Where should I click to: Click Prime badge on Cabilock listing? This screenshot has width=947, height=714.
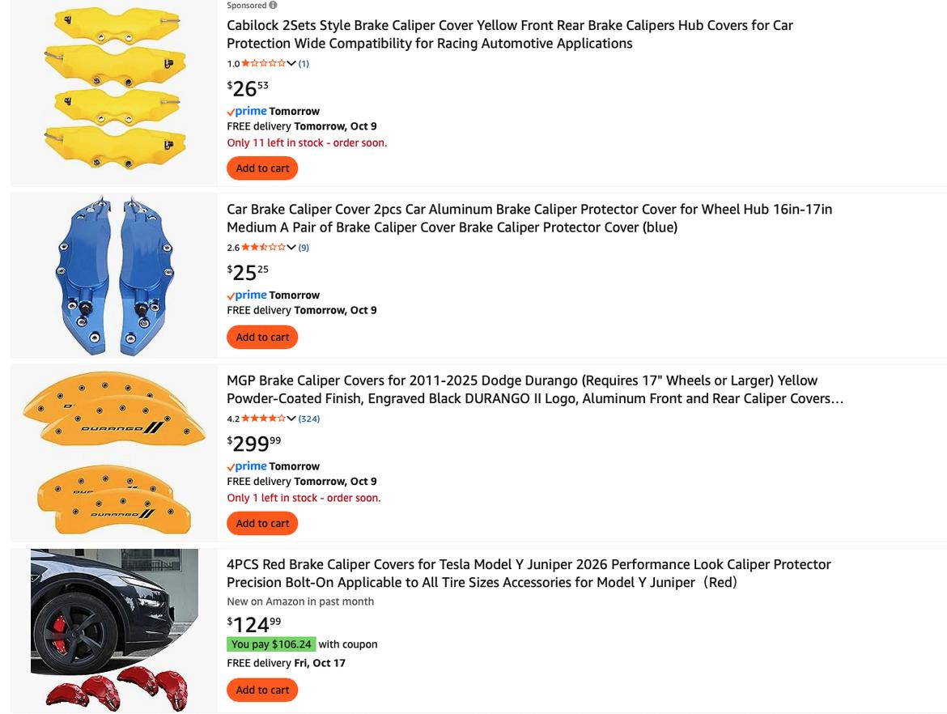(x=247, y=111)
